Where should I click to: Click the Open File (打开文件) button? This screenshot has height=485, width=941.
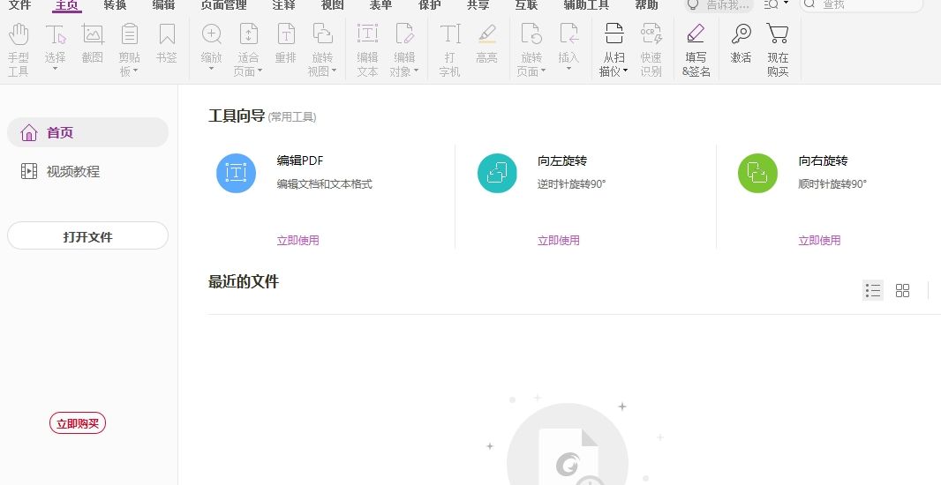point(87,236)
